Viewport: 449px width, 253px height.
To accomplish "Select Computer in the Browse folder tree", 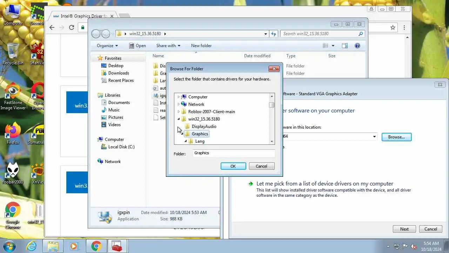I will click(x=198, y=97).
